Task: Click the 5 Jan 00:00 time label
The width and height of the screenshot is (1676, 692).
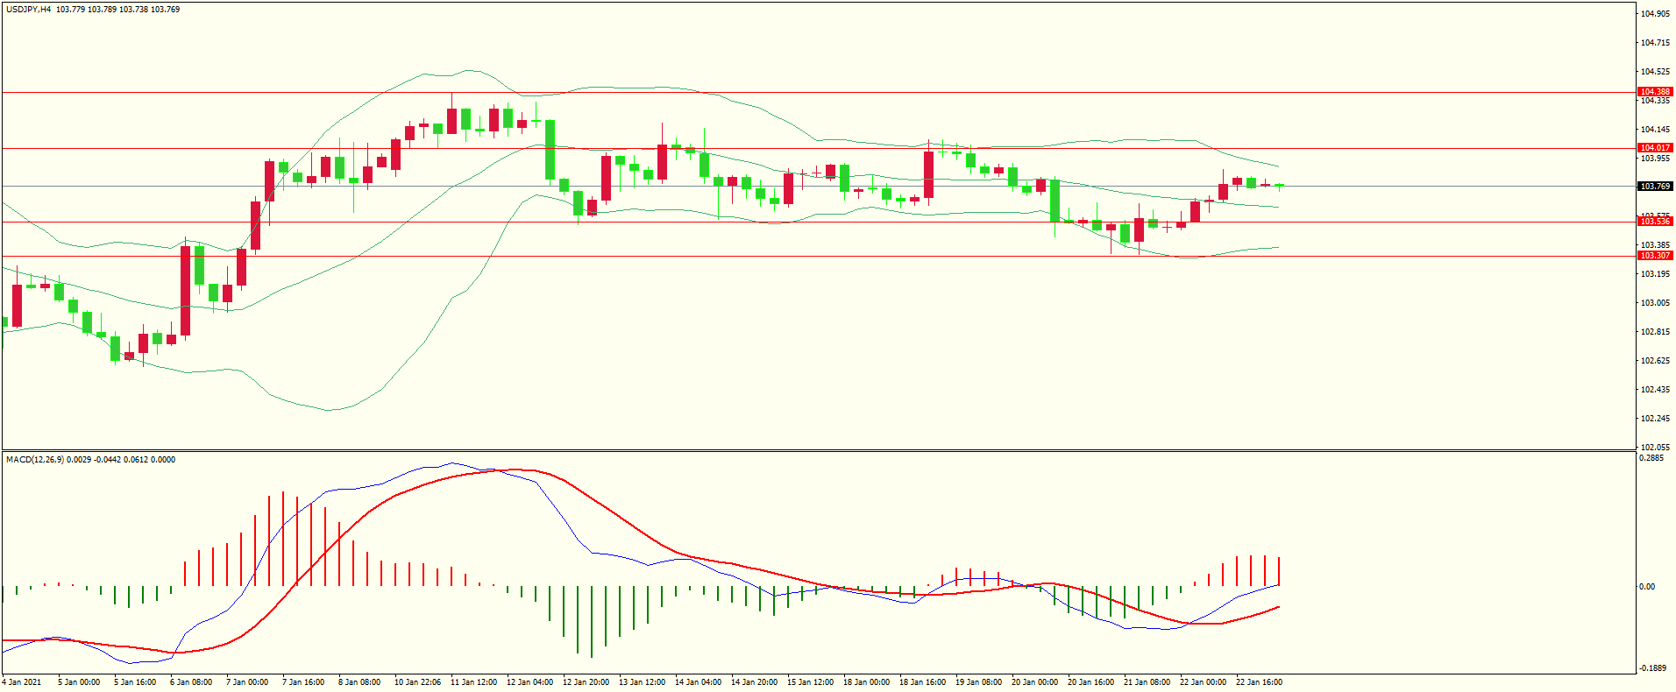Action: 79,682
